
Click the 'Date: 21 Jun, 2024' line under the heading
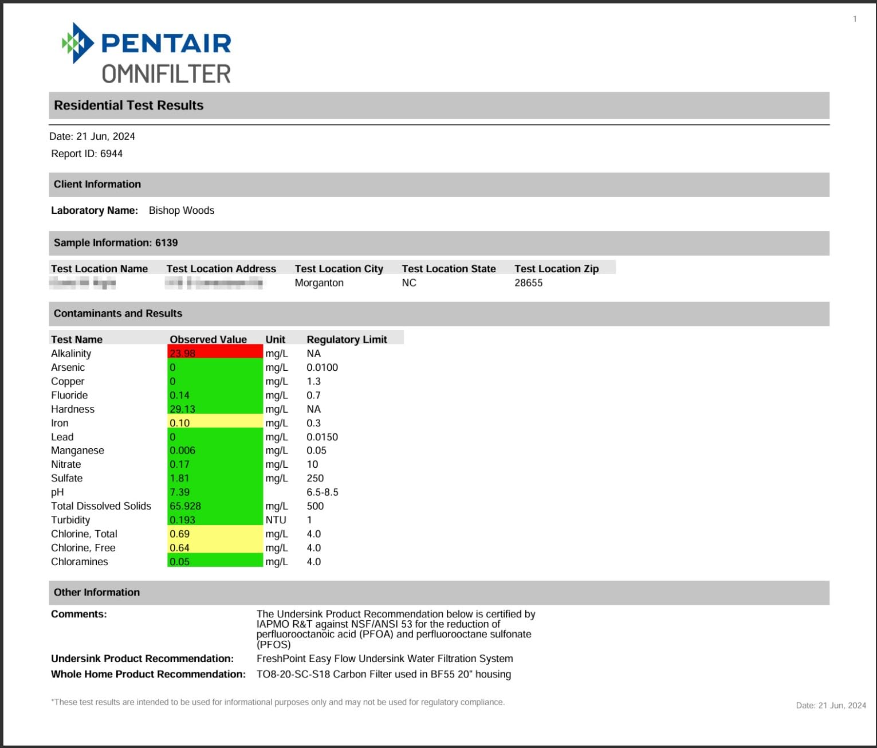pos(92,136)
